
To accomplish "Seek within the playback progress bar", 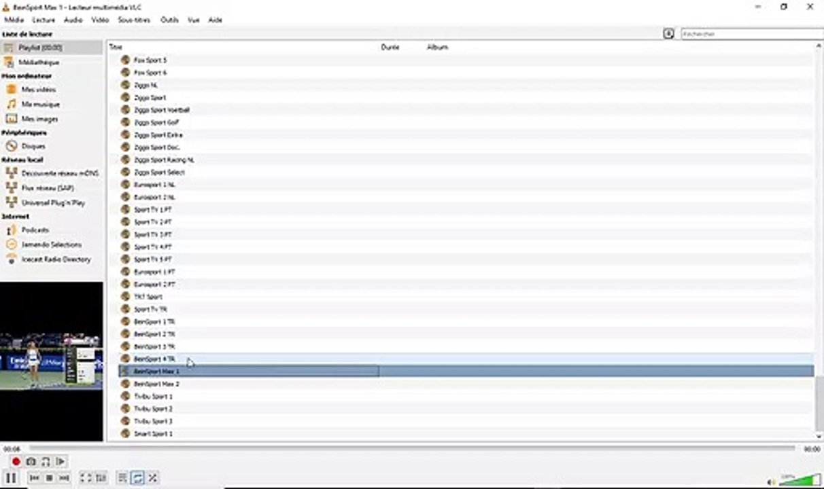I will click(411, 449).
